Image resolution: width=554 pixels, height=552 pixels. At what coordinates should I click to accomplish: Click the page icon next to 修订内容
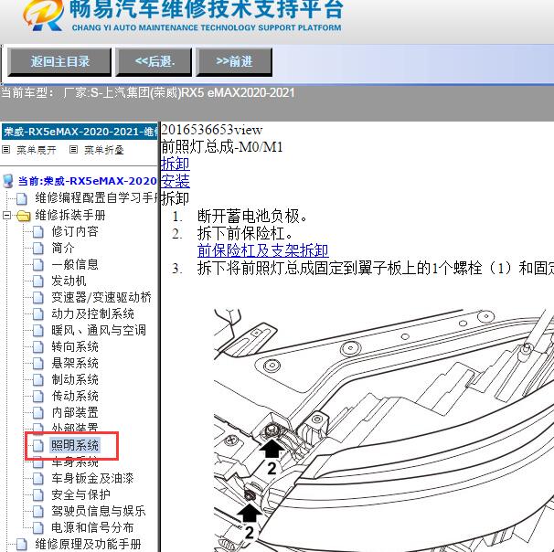[38, 232]
